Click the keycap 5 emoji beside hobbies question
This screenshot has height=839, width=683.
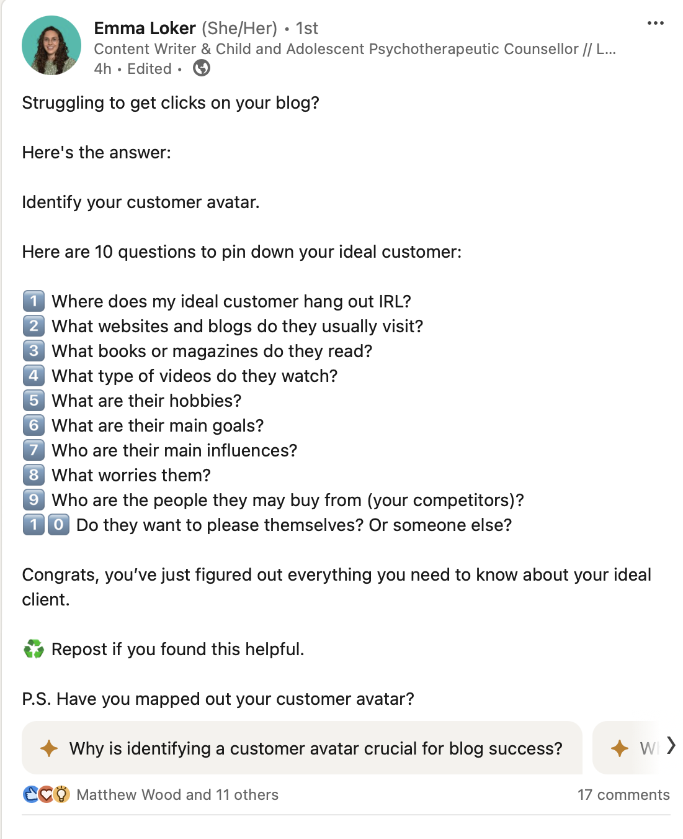[33, 401]
